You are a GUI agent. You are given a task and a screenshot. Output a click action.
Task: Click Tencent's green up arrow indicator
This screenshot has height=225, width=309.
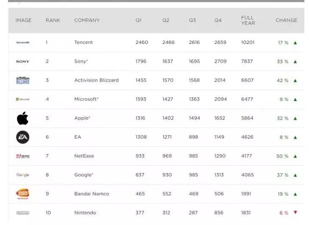pyautogui.click(x=295, y=43)
